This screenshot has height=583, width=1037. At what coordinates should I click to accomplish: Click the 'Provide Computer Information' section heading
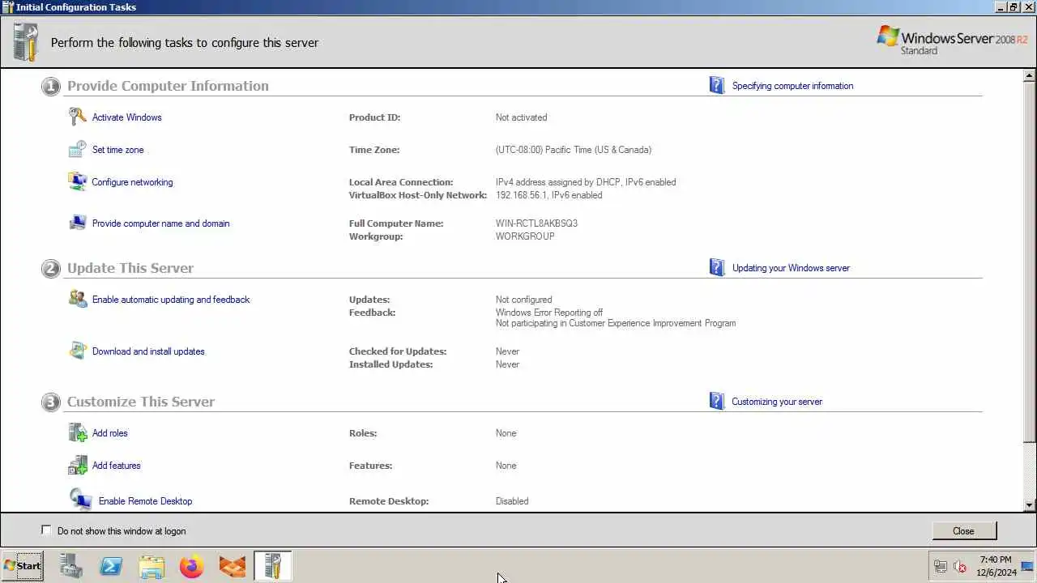(x=168, y=86)
